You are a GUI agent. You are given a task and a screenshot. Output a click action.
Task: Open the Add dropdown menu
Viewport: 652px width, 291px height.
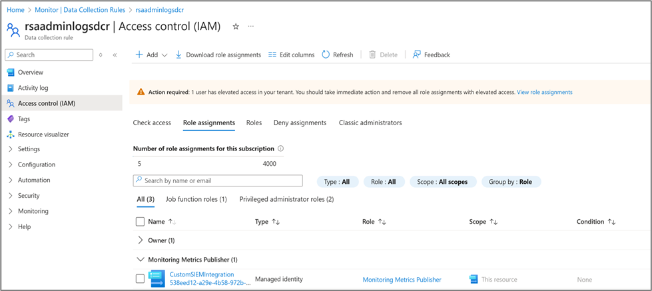click(151, 55)
